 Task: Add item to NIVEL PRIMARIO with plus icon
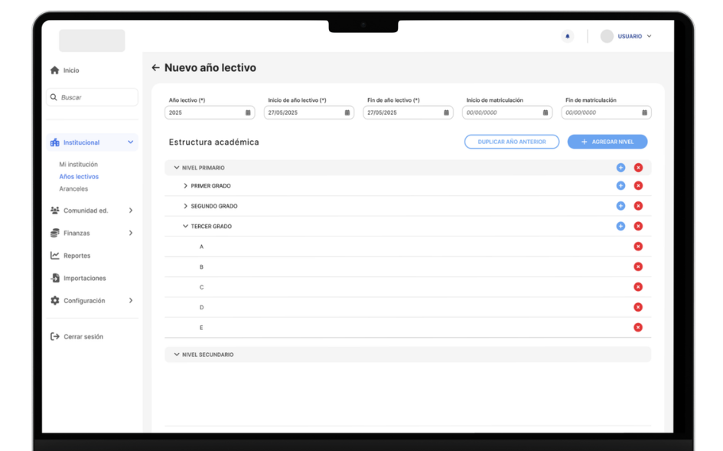pyautogui.click(x=620, y=168)
